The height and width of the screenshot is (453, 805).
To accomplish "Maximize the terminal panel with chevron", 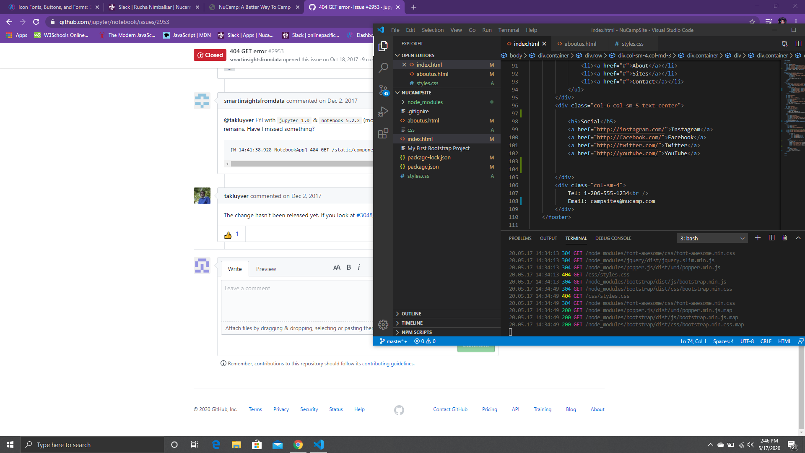I will tap(798, 238).
